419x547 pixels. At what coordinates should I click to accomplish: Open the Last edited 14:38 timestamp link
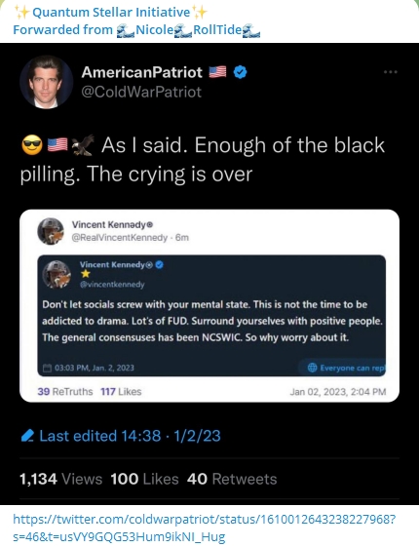coord(130,436)
